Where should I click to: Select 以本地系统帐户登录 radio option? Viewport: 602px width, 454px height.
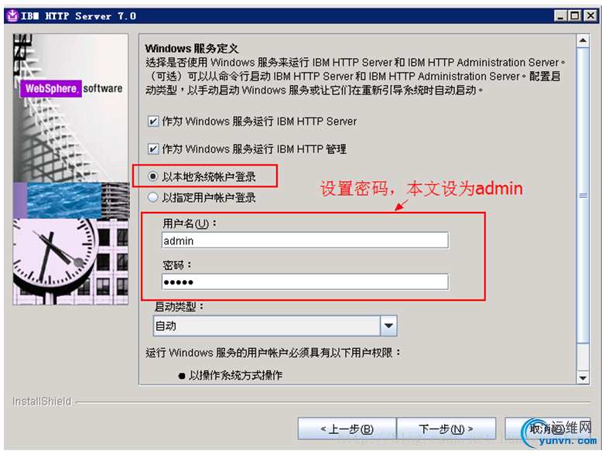152,176
